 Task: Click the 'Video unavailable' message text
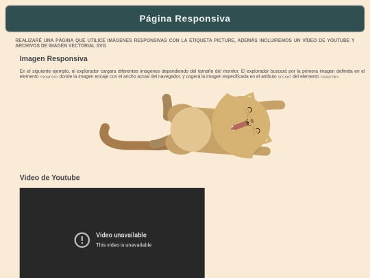click(121, 235)
